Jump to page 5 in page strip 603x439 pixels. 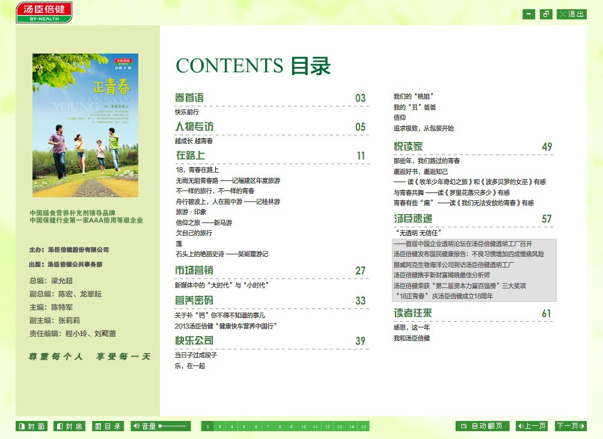pos(244,426)
